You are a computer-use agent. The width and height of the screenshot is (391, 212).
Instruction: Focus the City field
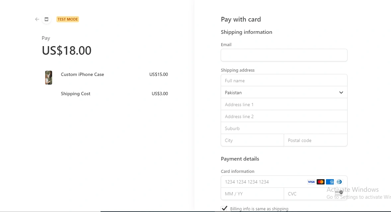tap(252, 140)
